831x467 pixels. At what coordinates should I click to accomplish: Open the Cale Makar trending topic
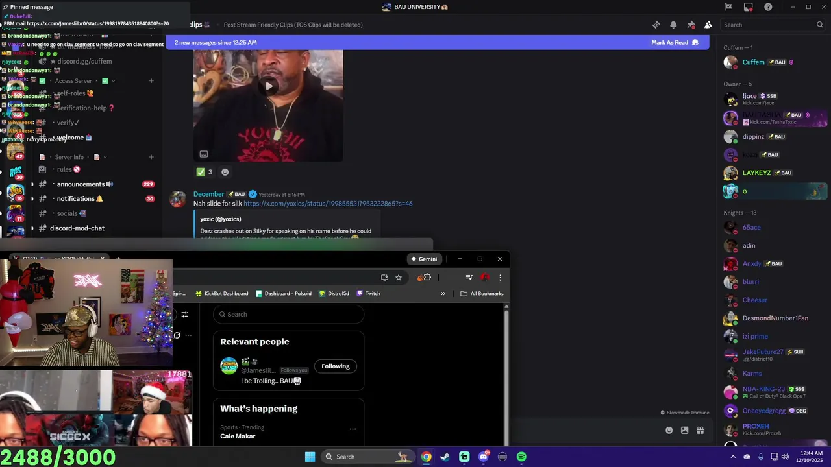pos(238,436)
